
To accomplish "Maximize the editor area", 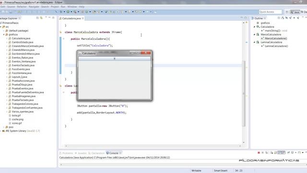I will coord(246,18).
